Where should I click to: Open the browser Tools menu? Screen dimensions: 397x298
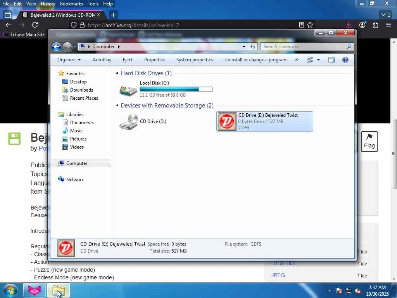[x=93, y=4]
